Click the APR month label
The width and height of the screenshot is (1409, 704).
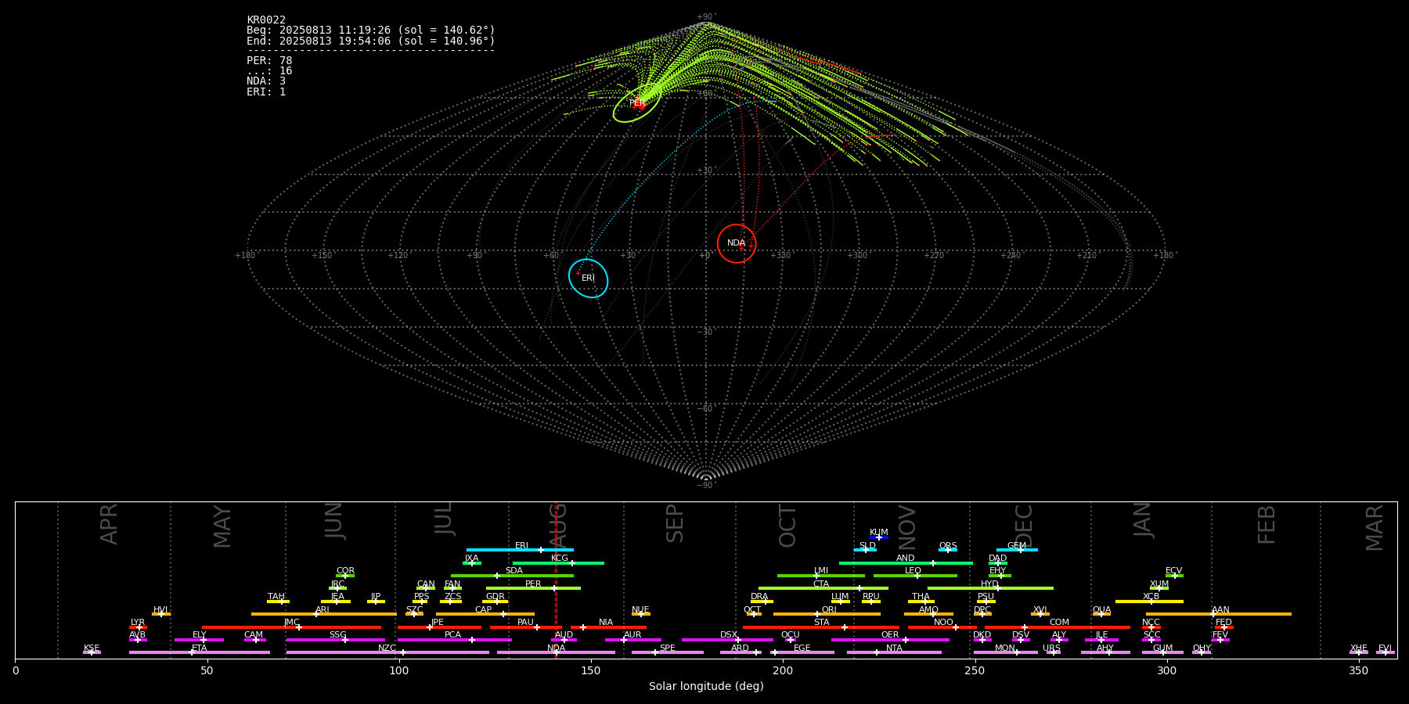click(x=110, y=524)
